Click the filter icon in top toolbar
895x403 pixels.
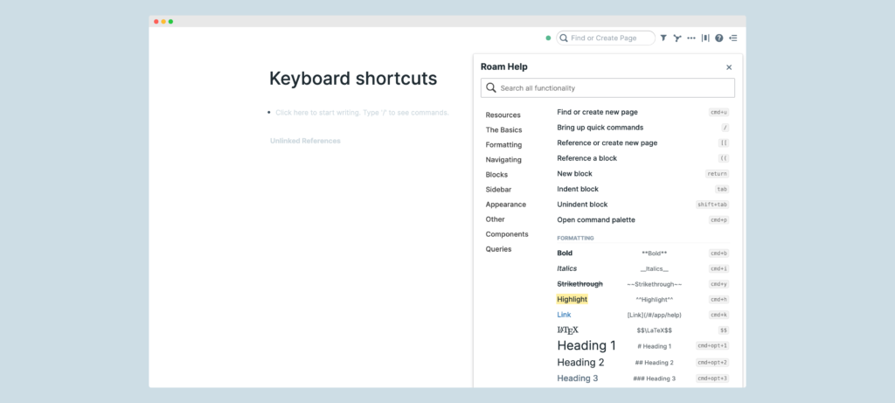pyautogui.click(x=663, y=38)
